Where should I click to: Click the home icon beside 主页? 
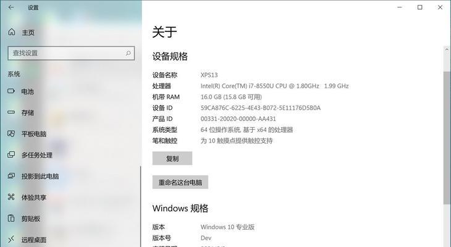(12, 32)
